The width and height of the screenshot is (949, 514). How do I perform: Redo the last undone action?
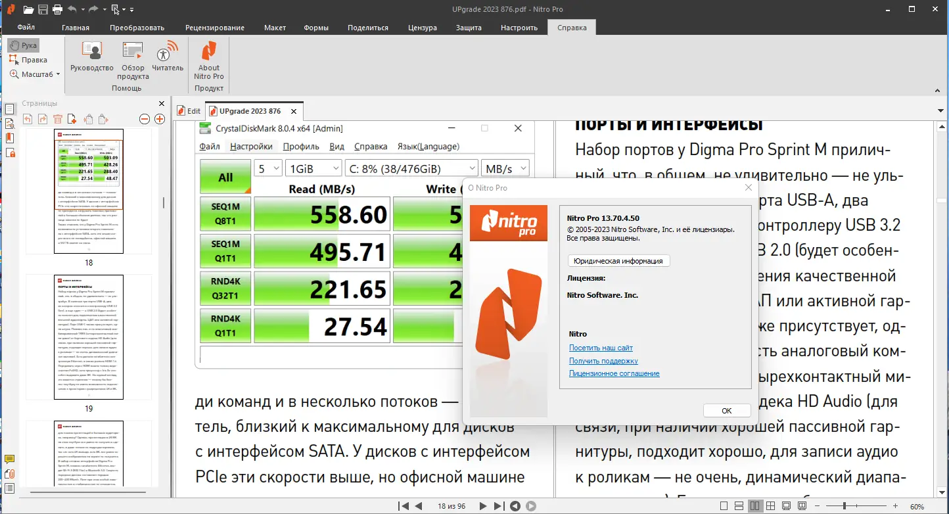click(93, 9)
